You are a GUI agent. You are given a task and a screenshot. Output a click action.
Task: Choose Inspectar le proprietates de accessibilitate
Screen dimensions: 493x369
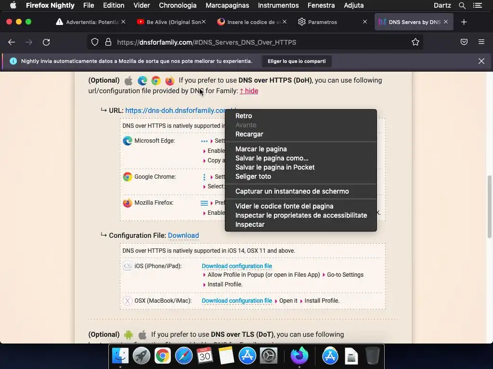point(301,215)
